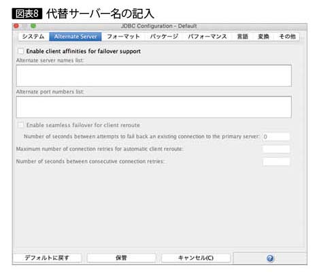Screen dimensions: 319x278
Task: Switch to the パフォーマンス tab
Action: click(207, 37)
